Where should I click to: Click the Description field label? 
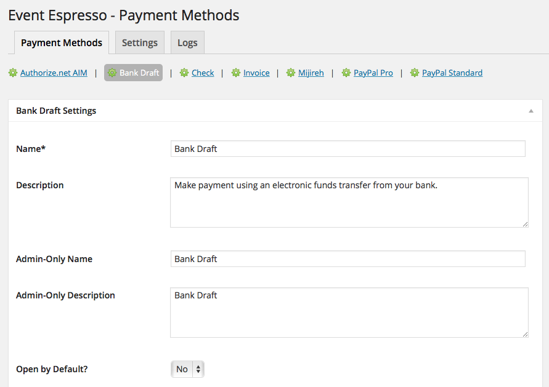[x=40, y=185]
